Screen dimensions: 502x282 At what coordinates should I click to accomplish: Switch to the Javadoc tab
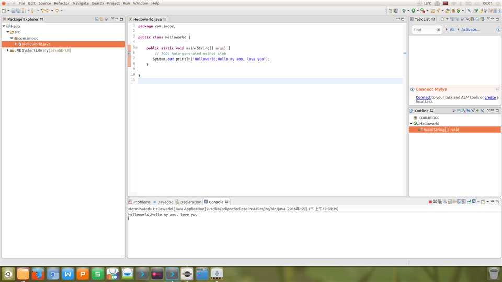click(x=163, y=202)
